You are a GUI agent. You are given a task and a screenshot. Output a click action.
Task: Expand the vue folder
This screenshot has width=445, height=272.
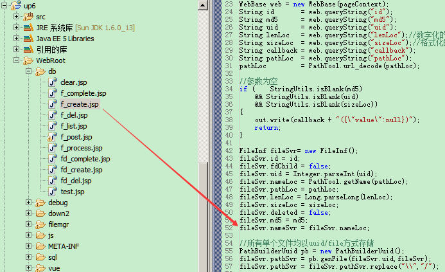click(28, 267)
